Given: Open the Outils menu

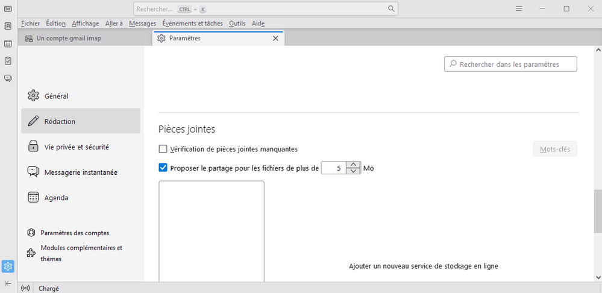Looking at the screenshot, I should 237,24.
